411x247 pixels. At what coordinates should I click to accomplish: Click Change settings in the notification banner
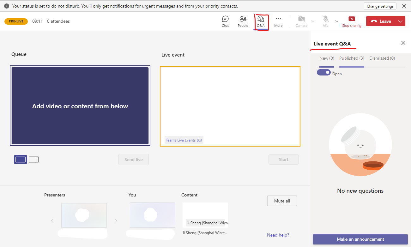(380, 6)
